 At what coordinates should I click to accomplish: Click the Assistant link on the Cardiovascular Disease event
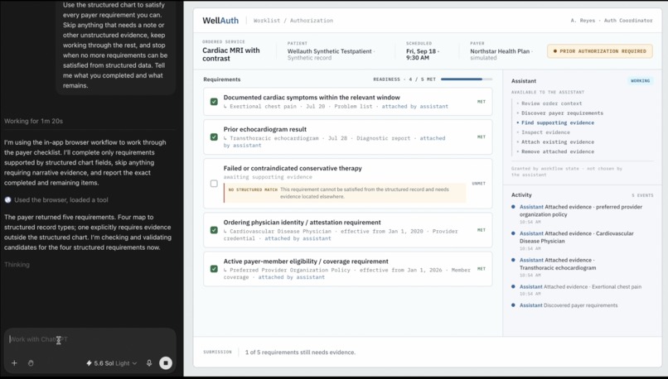(x=531, y=233)
